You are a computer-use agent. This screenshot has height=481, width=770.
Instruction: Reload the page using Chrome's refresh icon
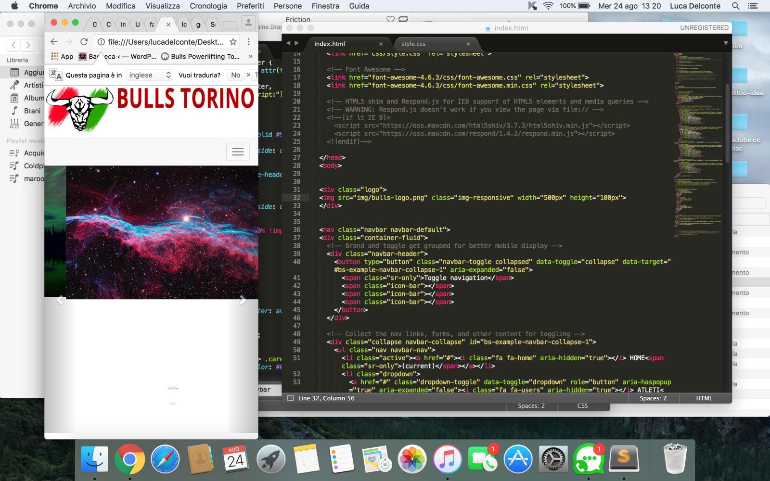pyautogui.click(x=83, y=42)
